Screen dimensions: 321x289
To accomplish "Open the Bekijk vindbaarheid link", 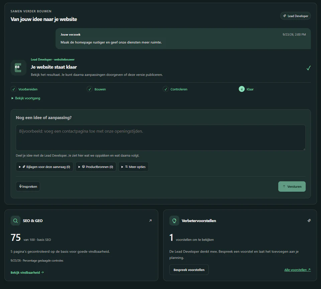I will pyautogui.click(x=27, y=273).
